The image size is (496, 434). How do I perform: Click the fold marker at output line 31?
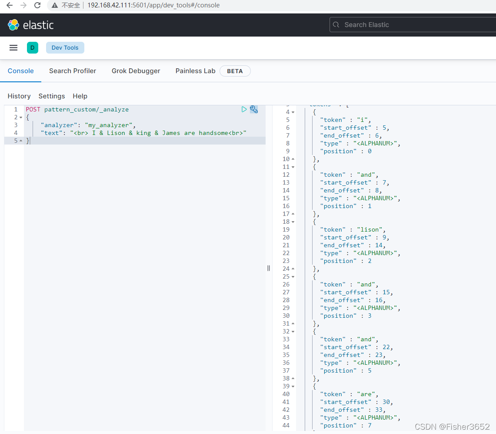293,323
